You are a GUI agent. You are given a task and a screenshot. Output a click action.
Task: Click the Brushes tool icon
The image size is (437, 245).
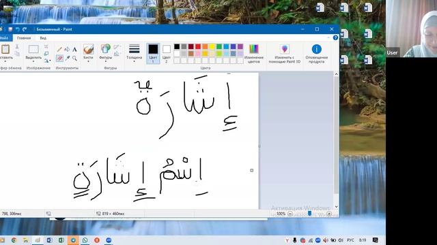[88, 50]
